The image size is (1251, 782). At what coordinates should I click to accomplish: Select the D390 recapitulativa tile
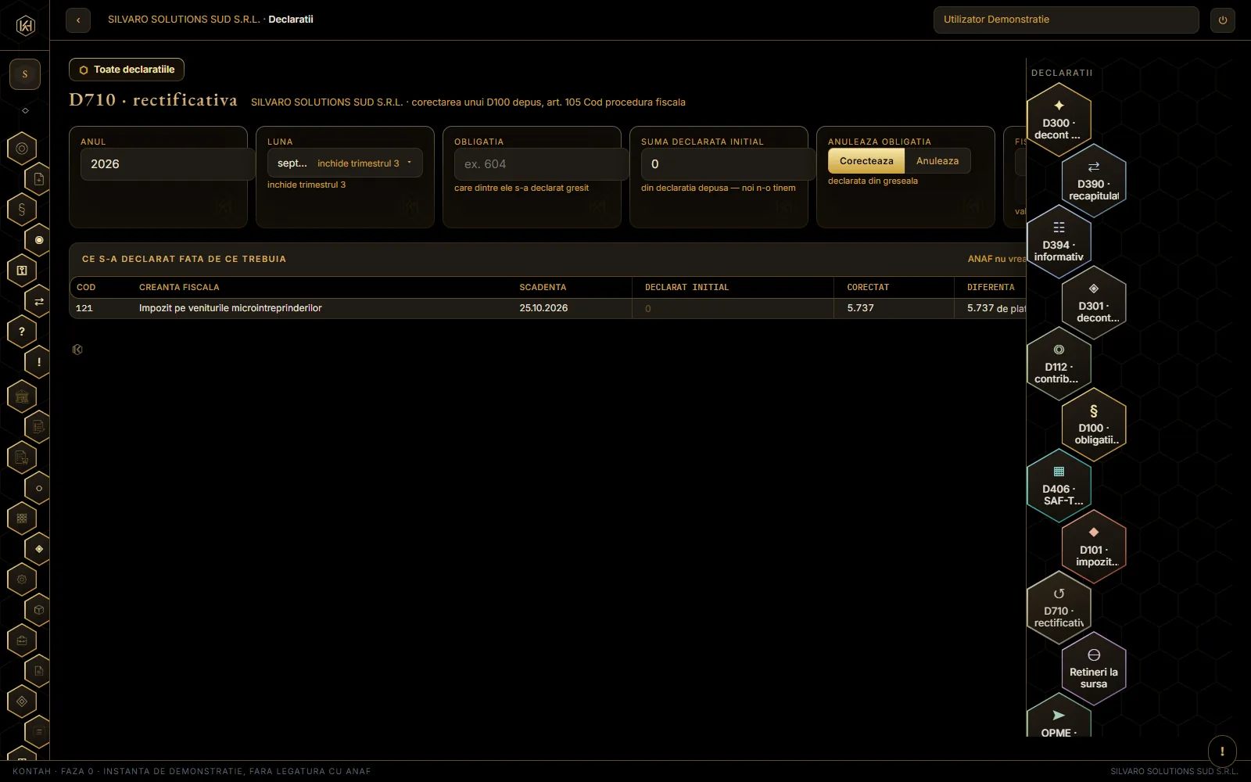tap(1094, 181)
